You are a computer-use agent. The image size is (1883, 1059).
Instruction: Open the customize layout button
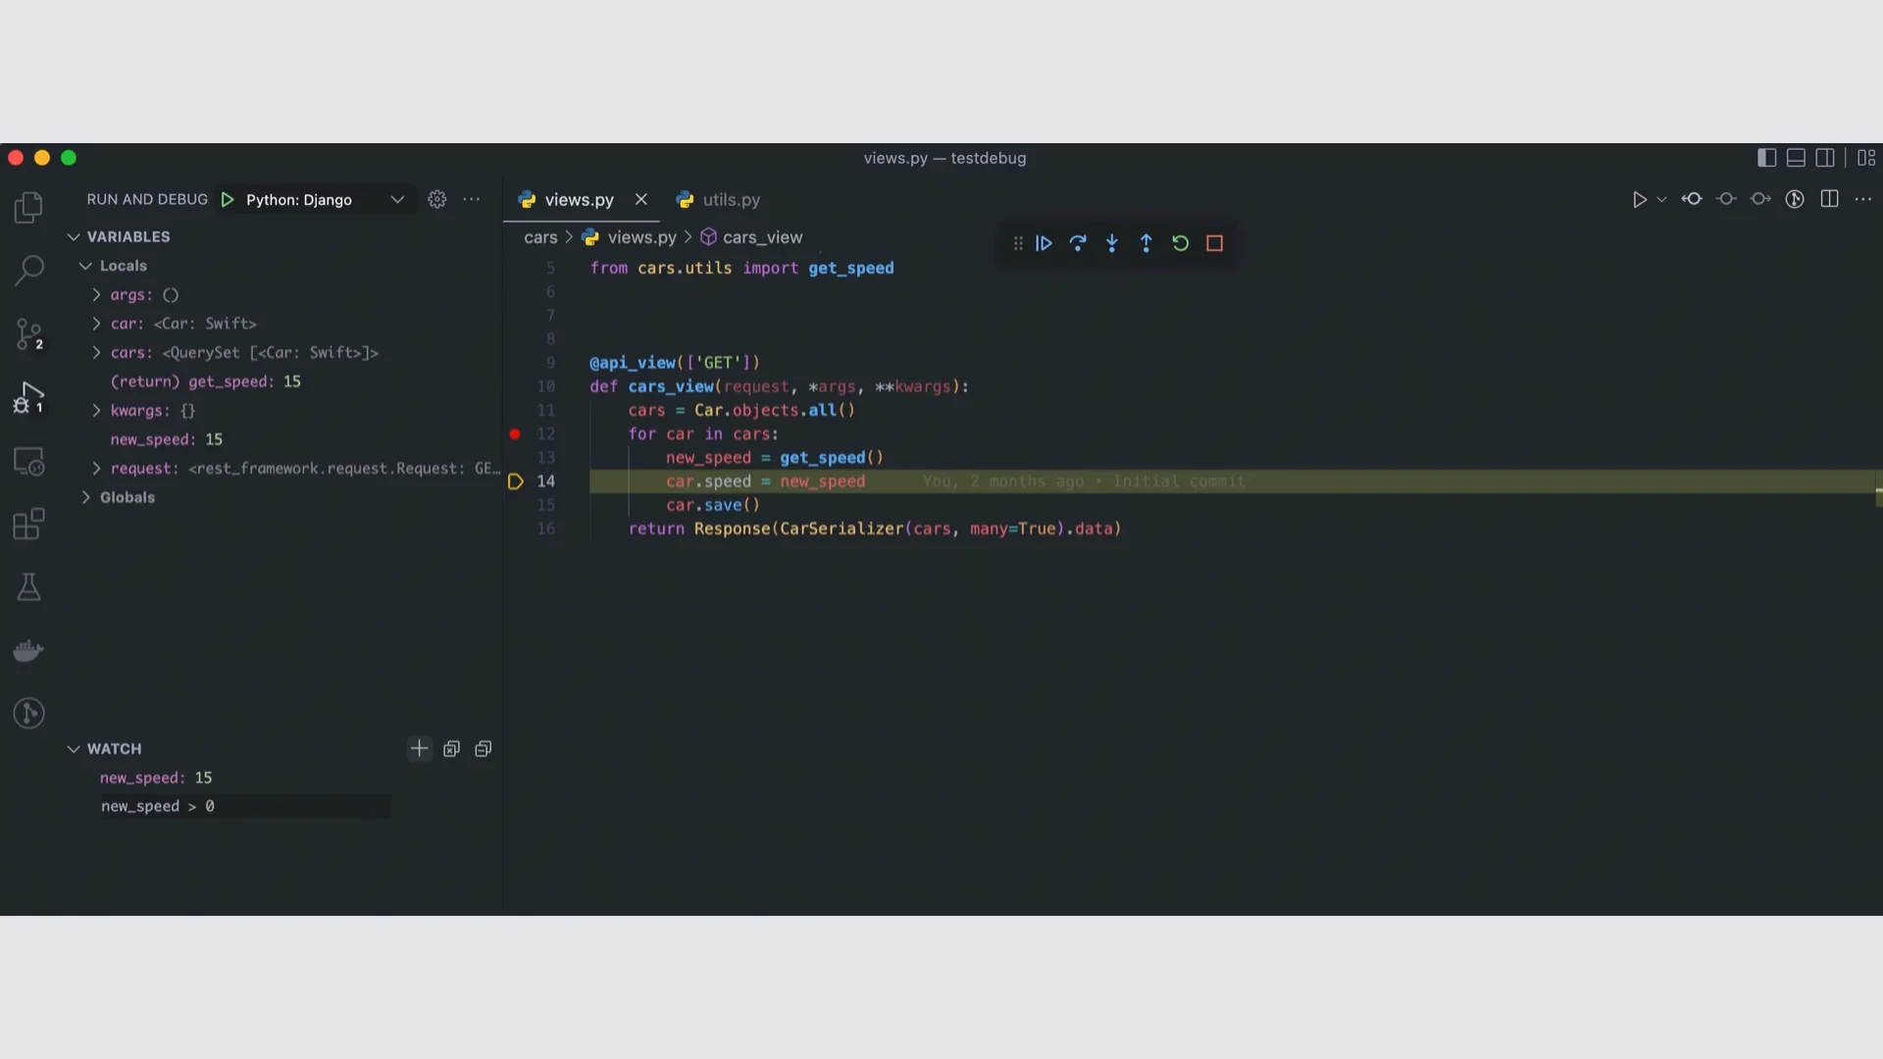tap(1866, 158)
